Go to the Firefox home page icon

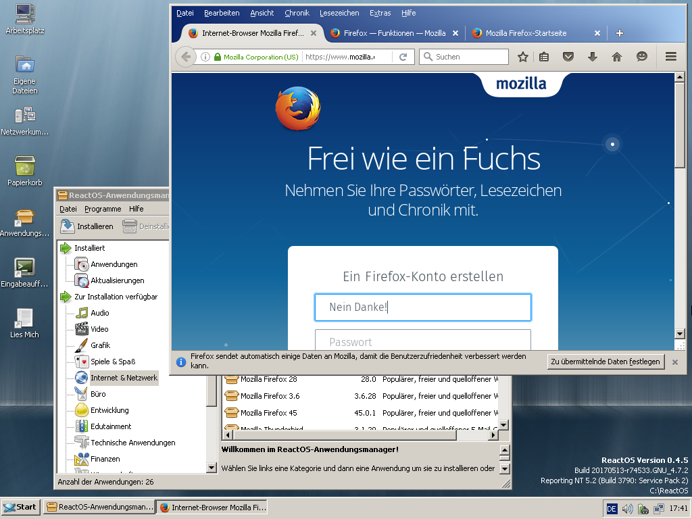616,57
